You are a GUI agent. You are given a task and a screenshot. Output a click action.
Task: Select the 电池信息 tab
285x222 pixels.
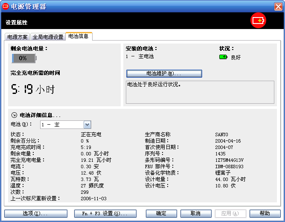click(79, 36)
